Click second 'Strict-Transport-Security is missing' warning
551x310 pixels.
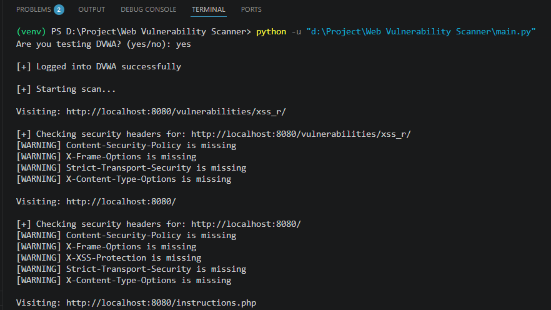(131, 269)
